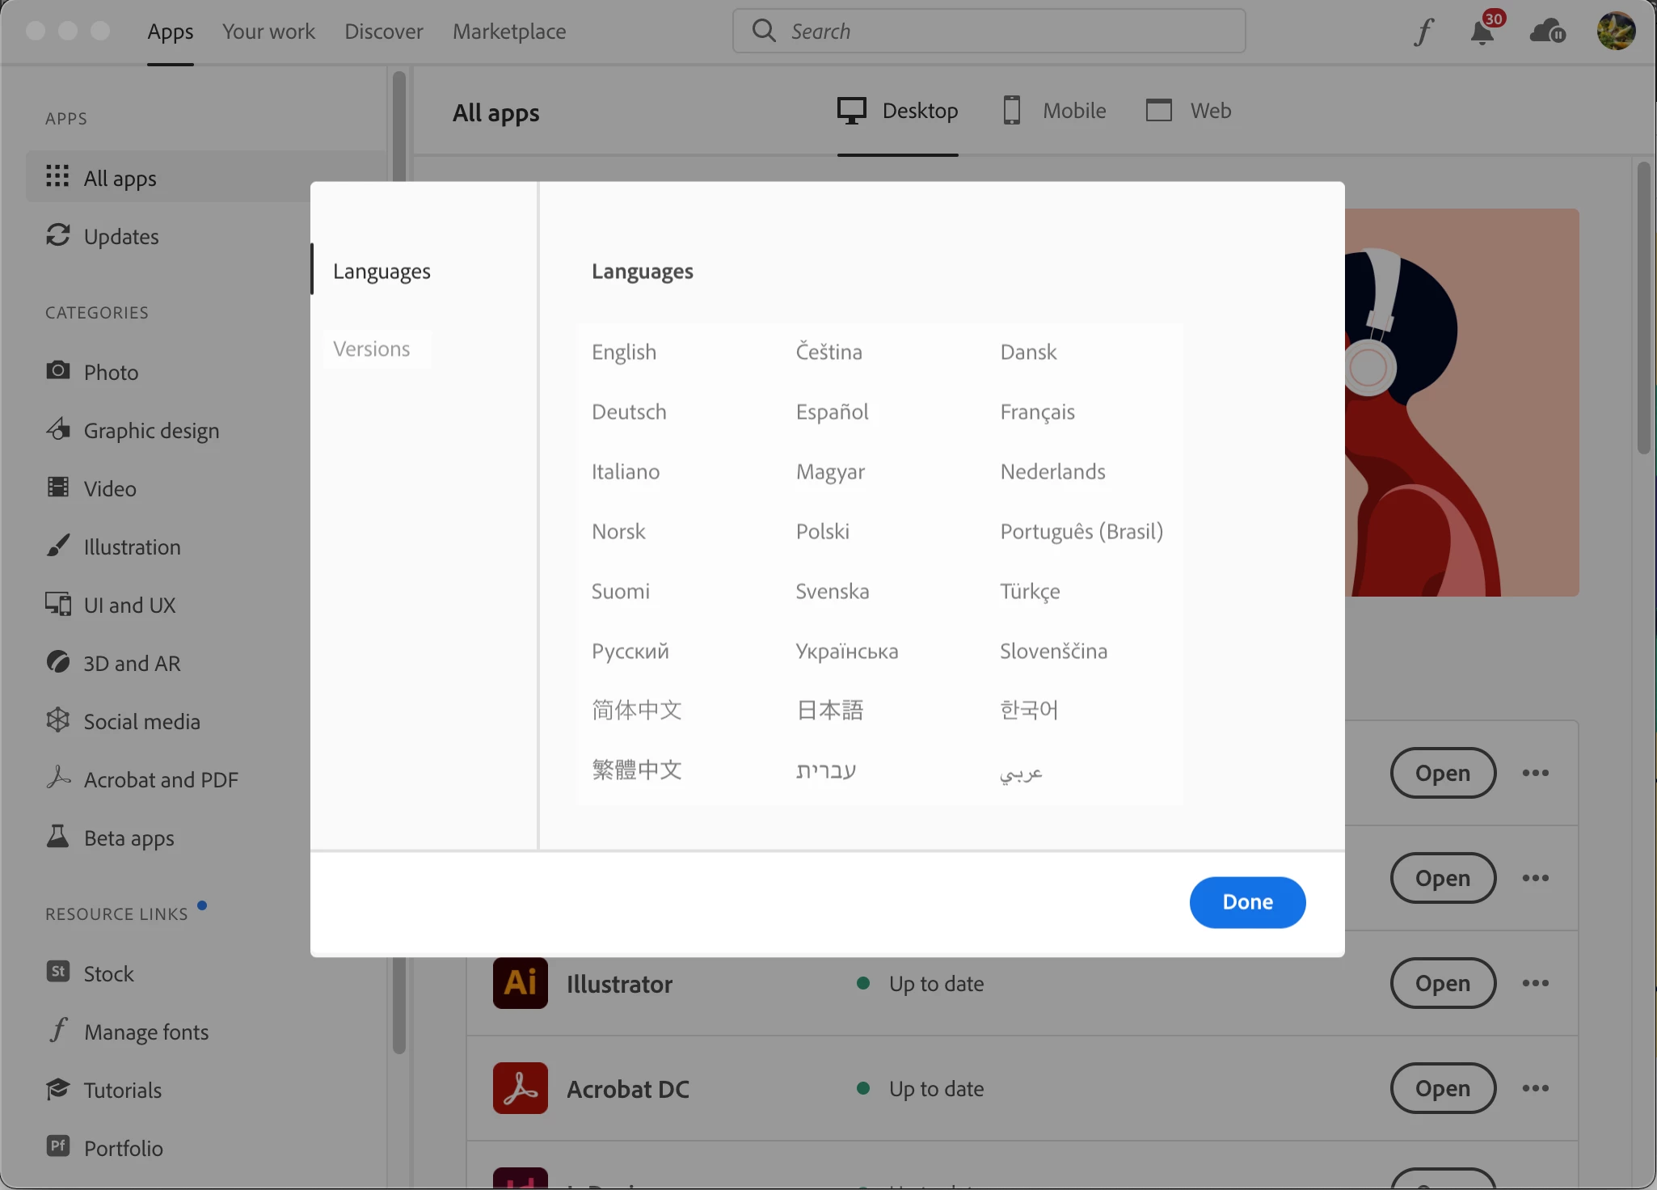Click the Illustrator app icon
This screenshot has height=1190, width=1657.
pos(520,983)
